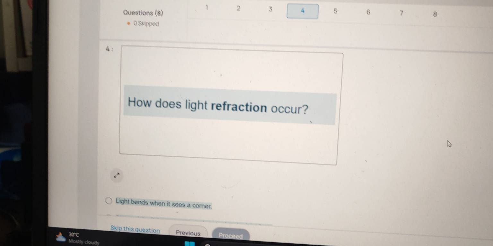The width and height of the screenshot is (493, 246).
Task: Click 'Skip this question' link
Action: coord(135,229)
